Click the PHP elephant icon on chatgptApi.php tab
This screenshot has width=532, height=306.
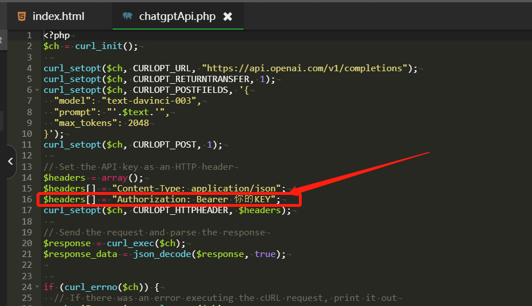point(127,16)
